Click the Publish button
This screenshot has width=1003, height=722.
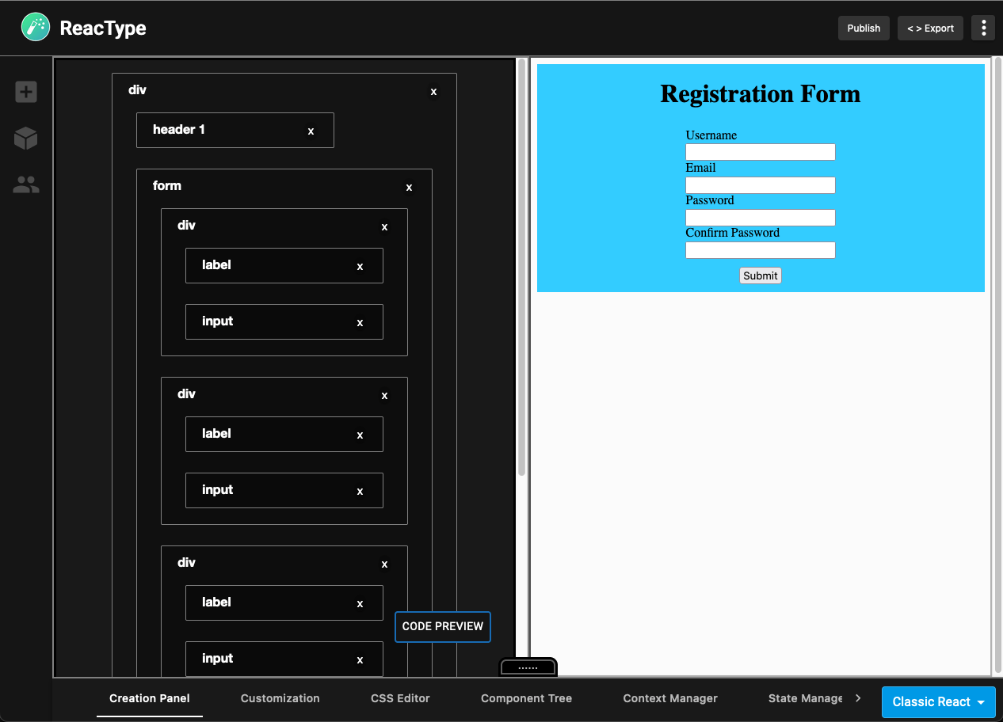[864, 28]
